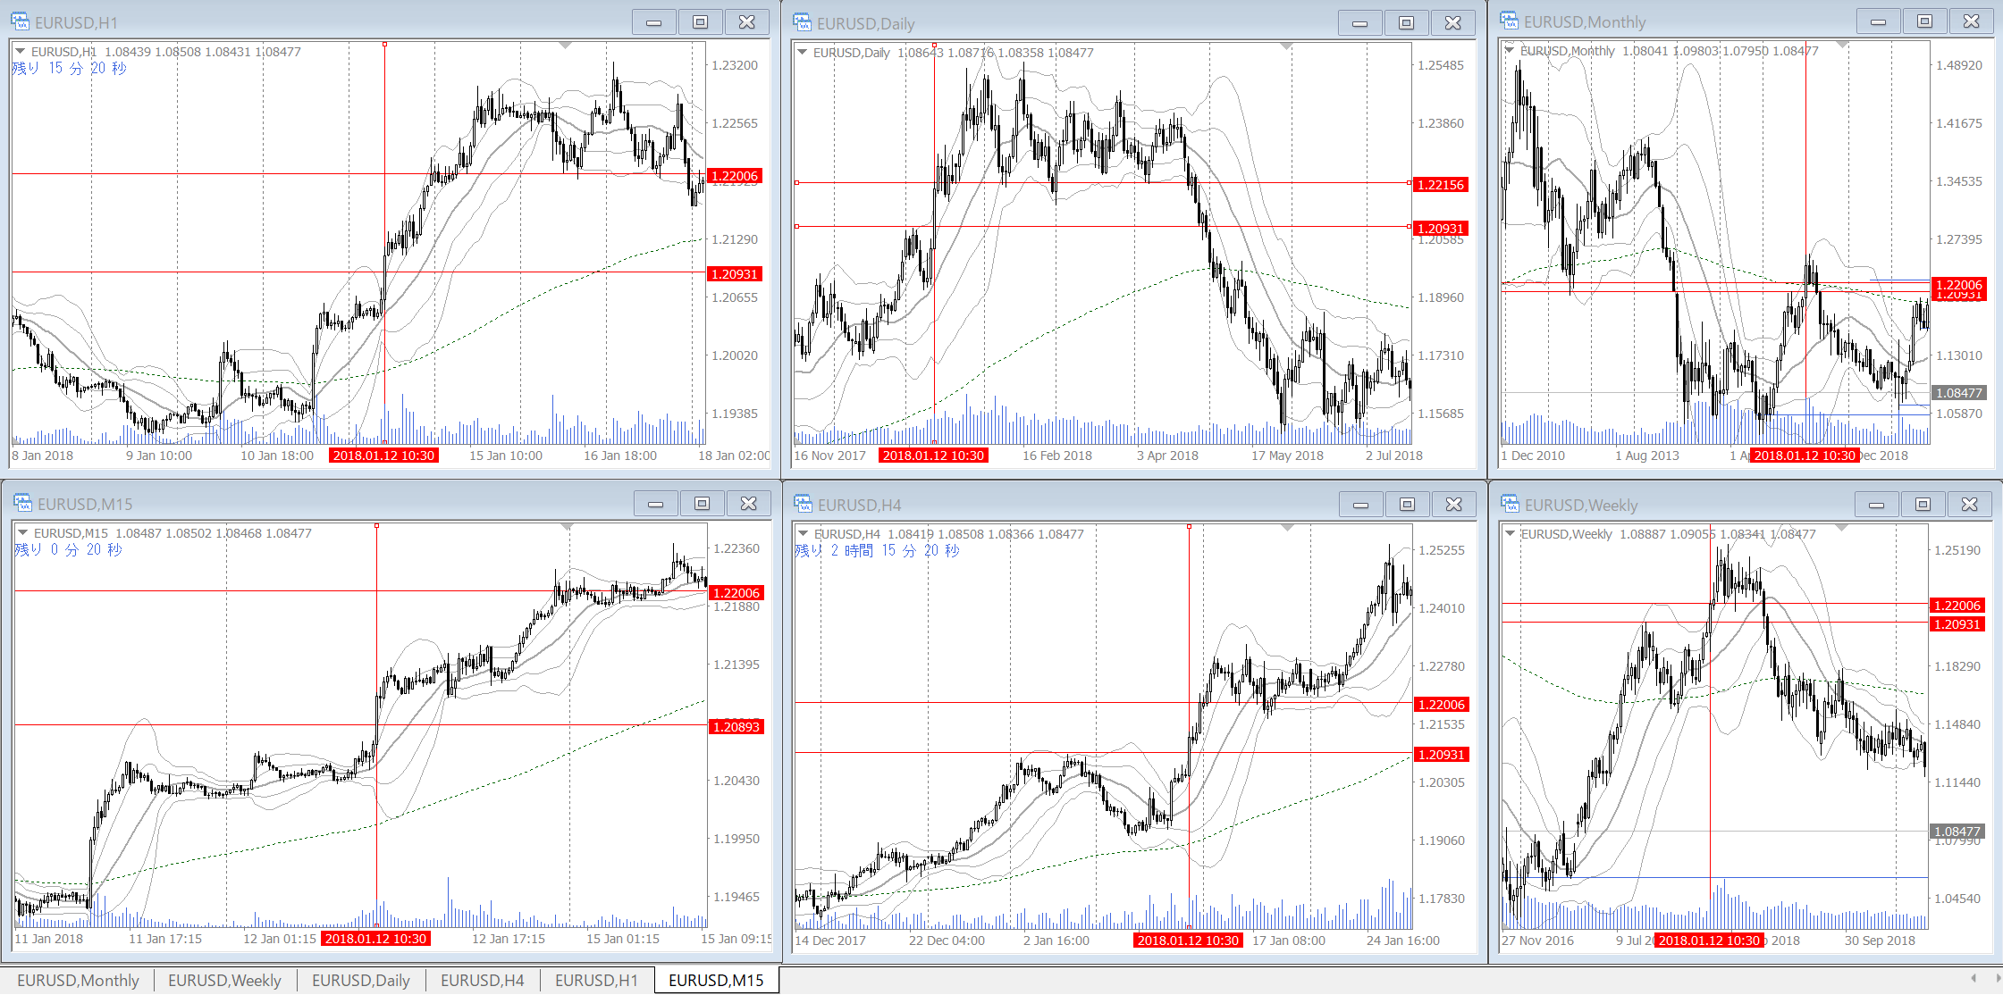Screen dimensions: 2003x995
Task: Close the EURUSD,Monthly chart window
Action: [1972, 21]
